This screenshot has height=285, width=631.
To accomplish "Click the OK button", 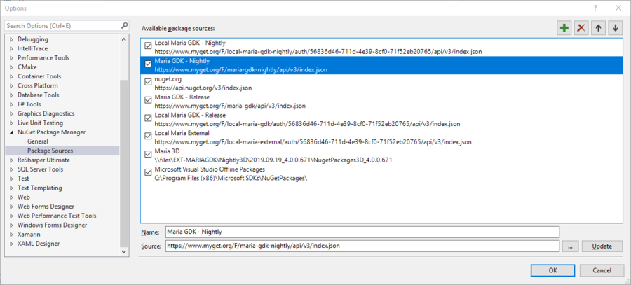I will [553, 270].
